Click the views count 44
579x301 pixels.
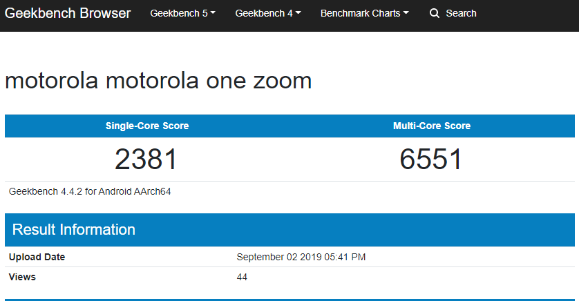tap(242, 277)
